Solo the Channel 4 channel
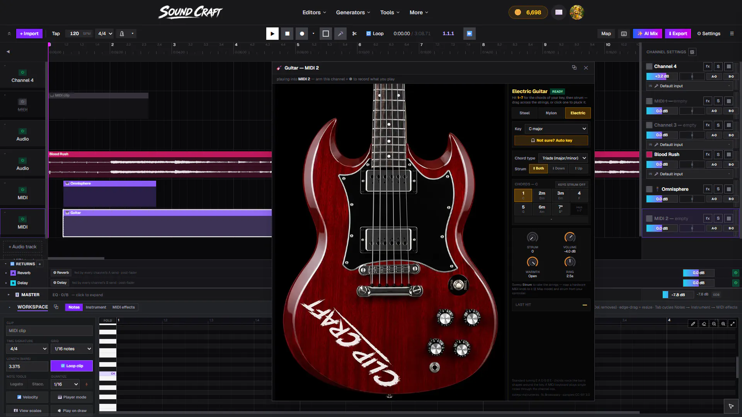The height and width of the screenshot is (417, 742). [718, 66]
